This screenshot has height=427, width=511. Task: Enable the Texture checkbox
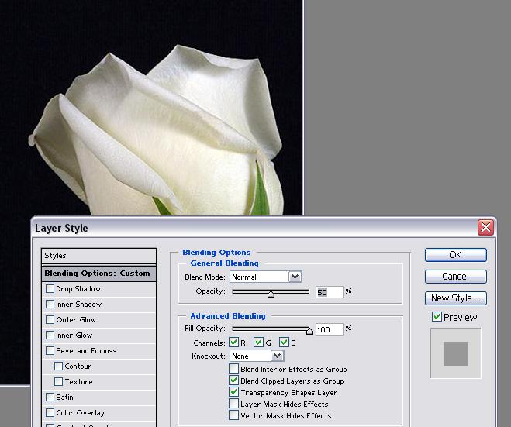(58, 381)
